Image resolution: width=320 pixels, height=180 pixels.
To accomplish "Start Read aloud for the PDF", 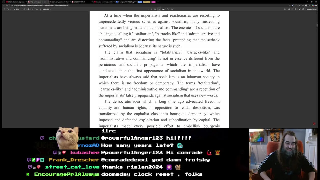I will [x=32, y=9].
